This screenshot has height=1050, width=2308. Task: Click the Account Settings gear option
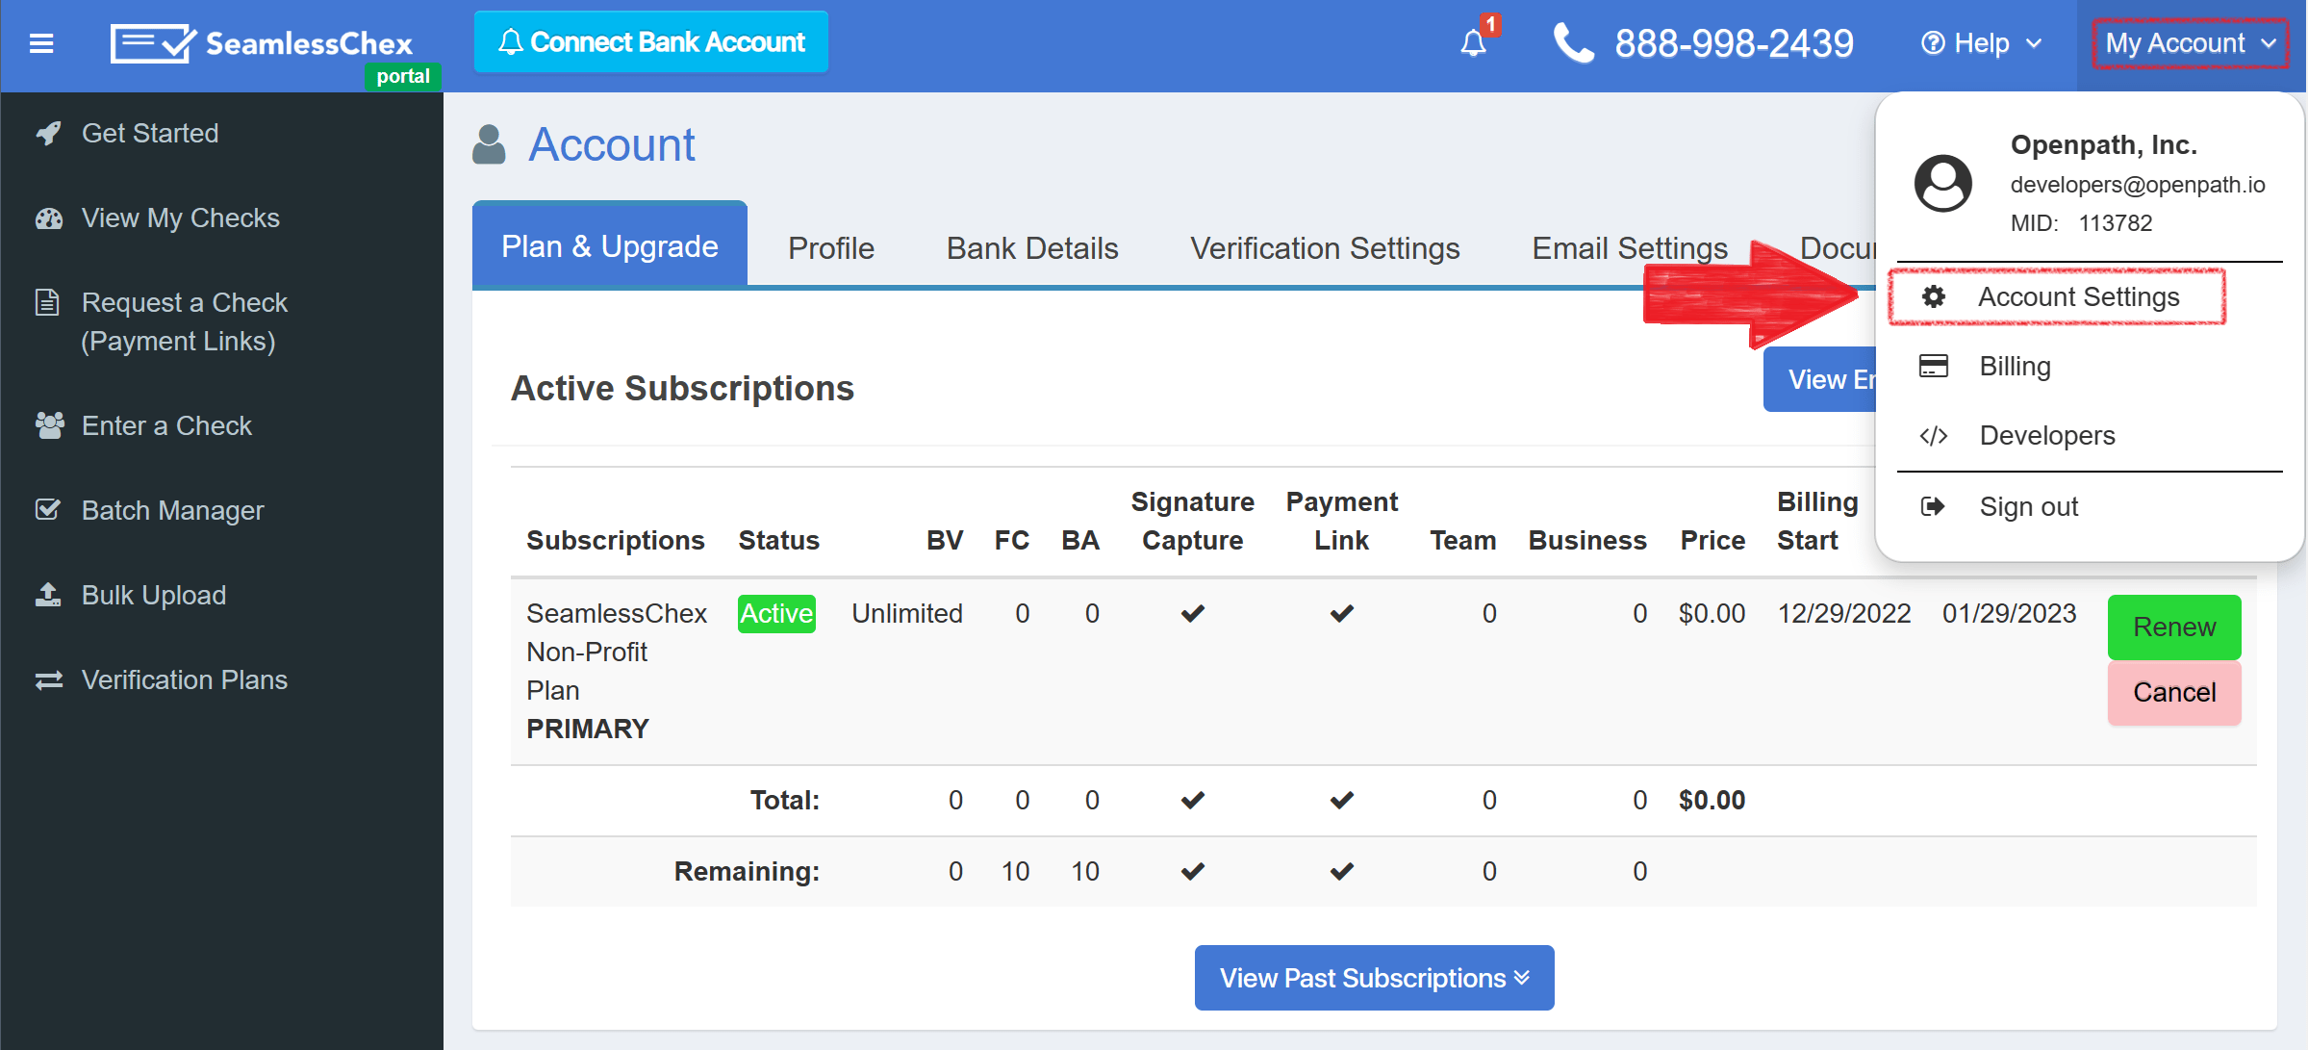click(2056, 296)
